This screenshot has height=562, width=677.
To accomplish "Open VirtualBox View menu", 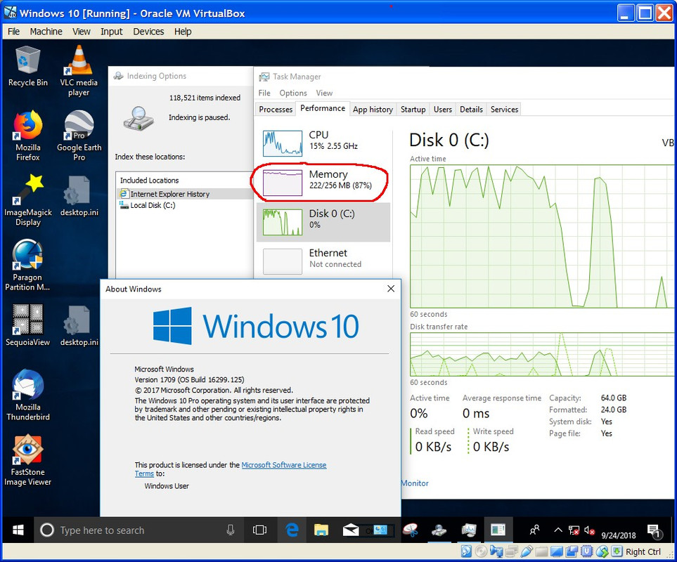I will (81, 32).
